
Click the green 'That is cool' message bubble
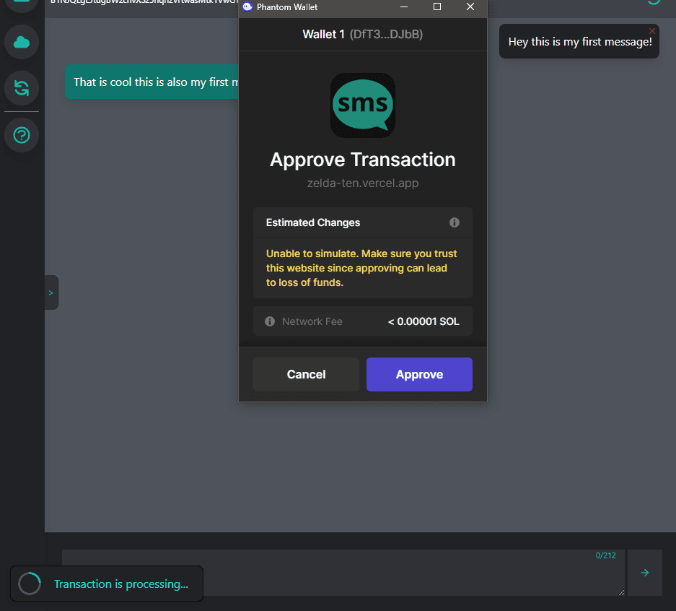[x=152, y=82]
